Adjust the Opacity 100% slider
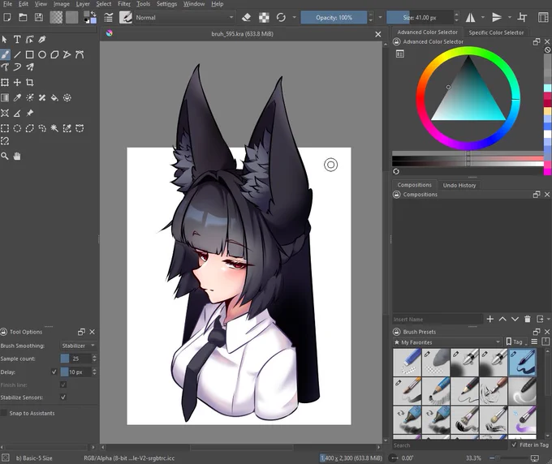Viewport: 552px width, 464px height. coord(334,18)
